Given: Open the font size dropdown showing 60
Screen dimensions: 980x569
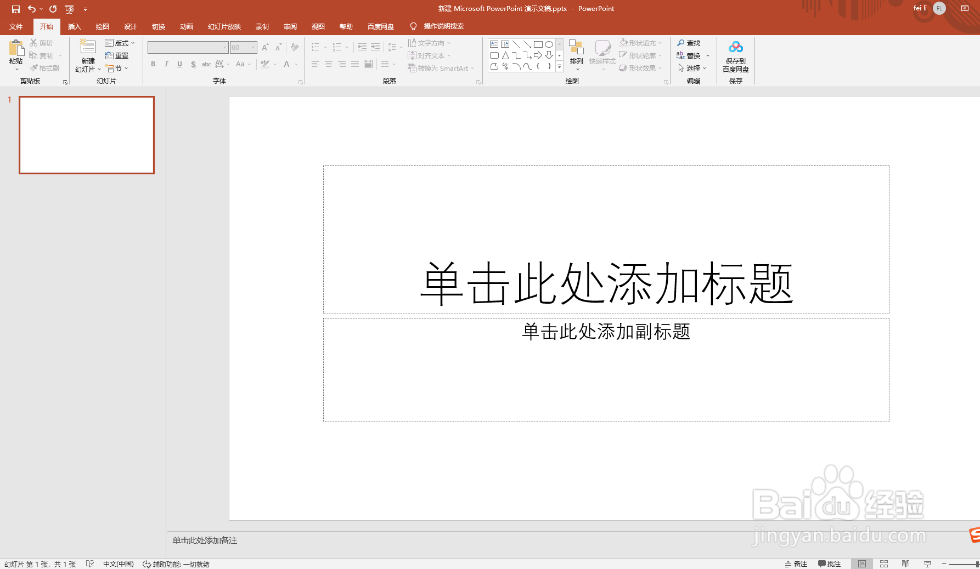Looking at the screenshot, I should [243, 48].
